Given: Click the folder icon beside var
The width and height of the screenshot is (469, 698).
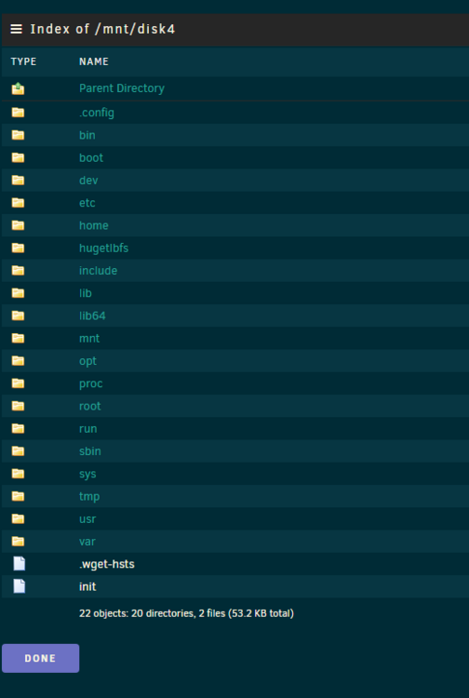Looking at the screenshot, I should coord(19,542).
